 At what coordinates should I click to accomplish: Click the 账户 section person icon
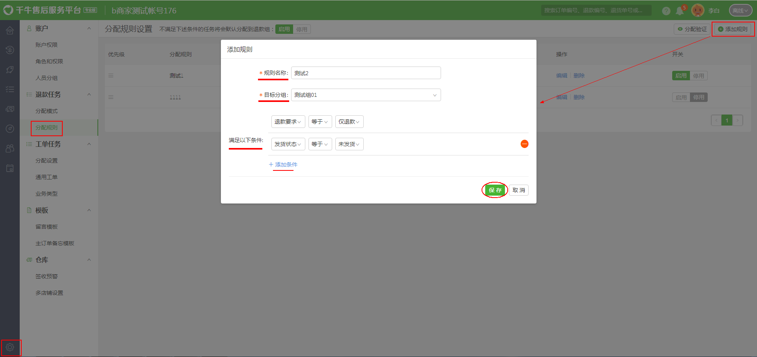pos(29,28)
